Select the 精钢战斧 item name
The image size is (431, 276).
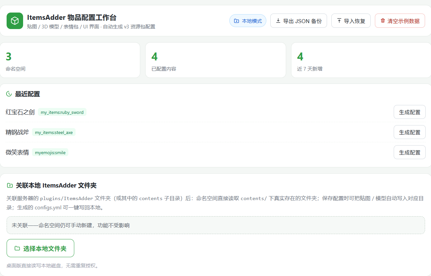pos(17,132)
